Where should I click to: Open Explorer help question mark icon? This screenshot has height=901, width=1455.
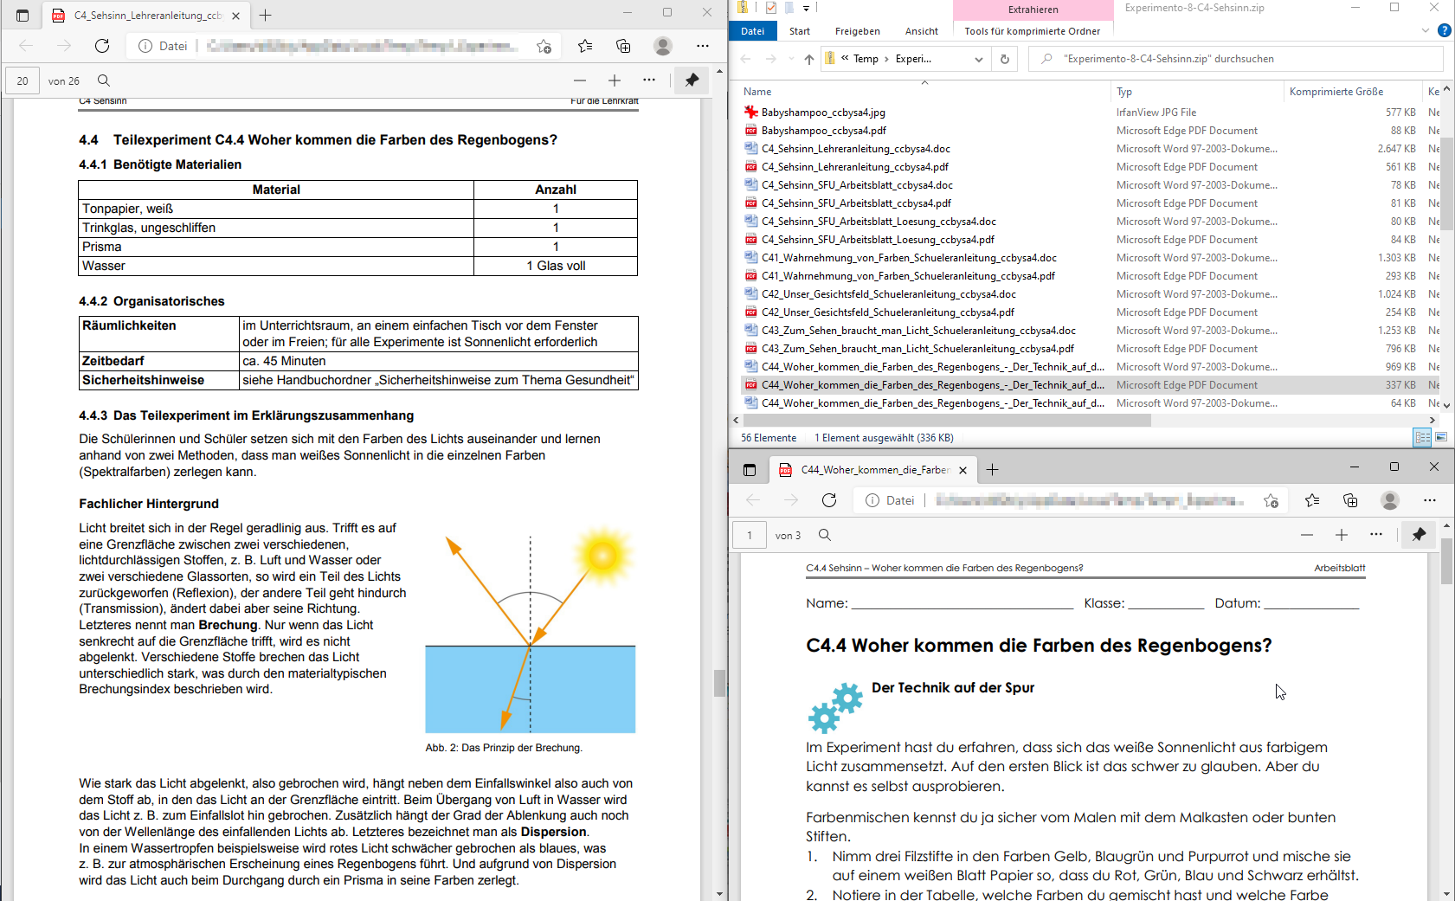1444,30
